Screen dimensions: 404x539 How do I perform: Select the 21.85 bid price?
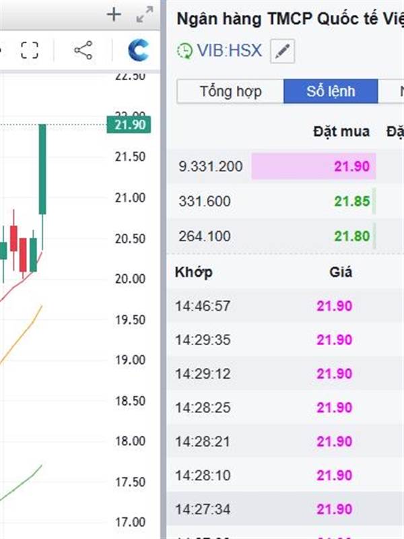click(x=351, y=201)
